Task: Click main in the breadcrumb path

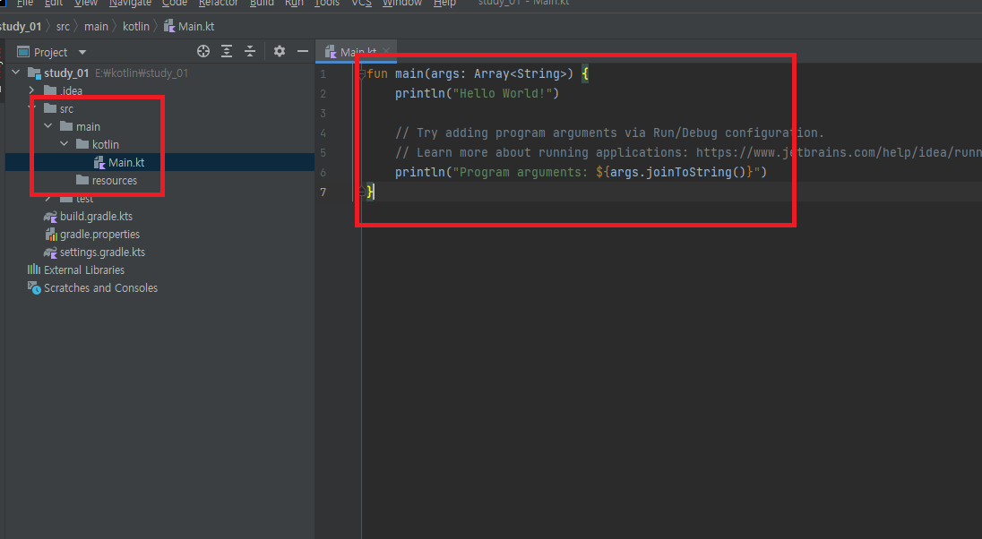Action: pos(96,26)
